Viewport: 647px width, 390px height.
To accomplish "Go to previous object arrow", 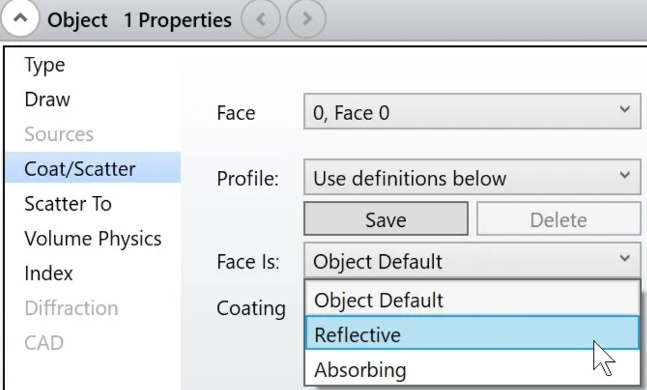I will pos(261,19).
